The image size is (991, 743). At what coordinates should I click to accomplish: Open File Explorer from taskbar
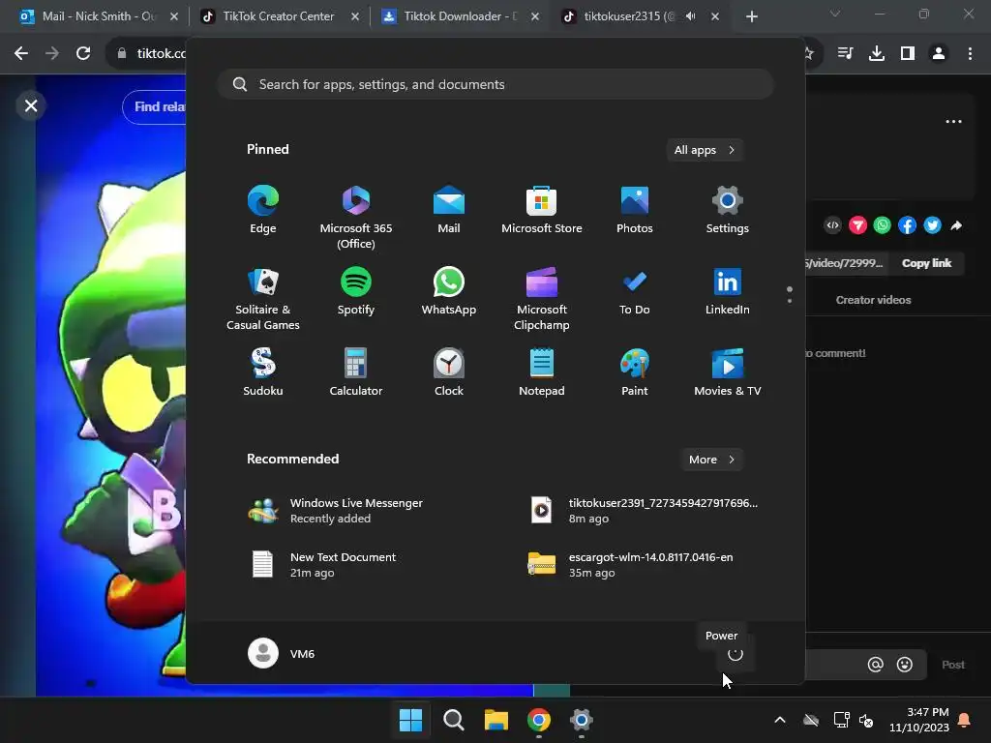[x=496, y=720]
